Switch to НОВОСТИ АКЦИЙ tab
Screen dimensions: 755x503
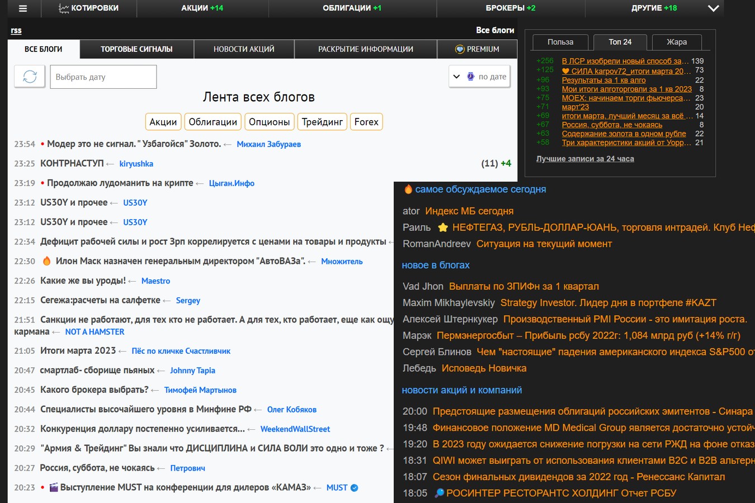point(244,49)
